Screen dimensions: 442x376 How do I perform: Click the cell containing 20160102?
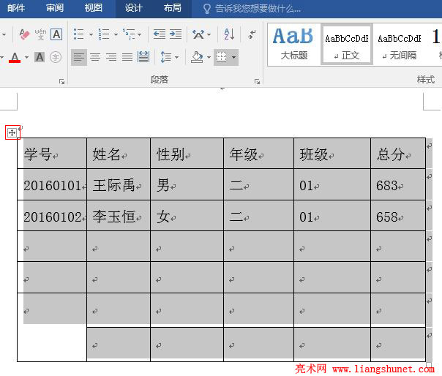pos(52,216)
